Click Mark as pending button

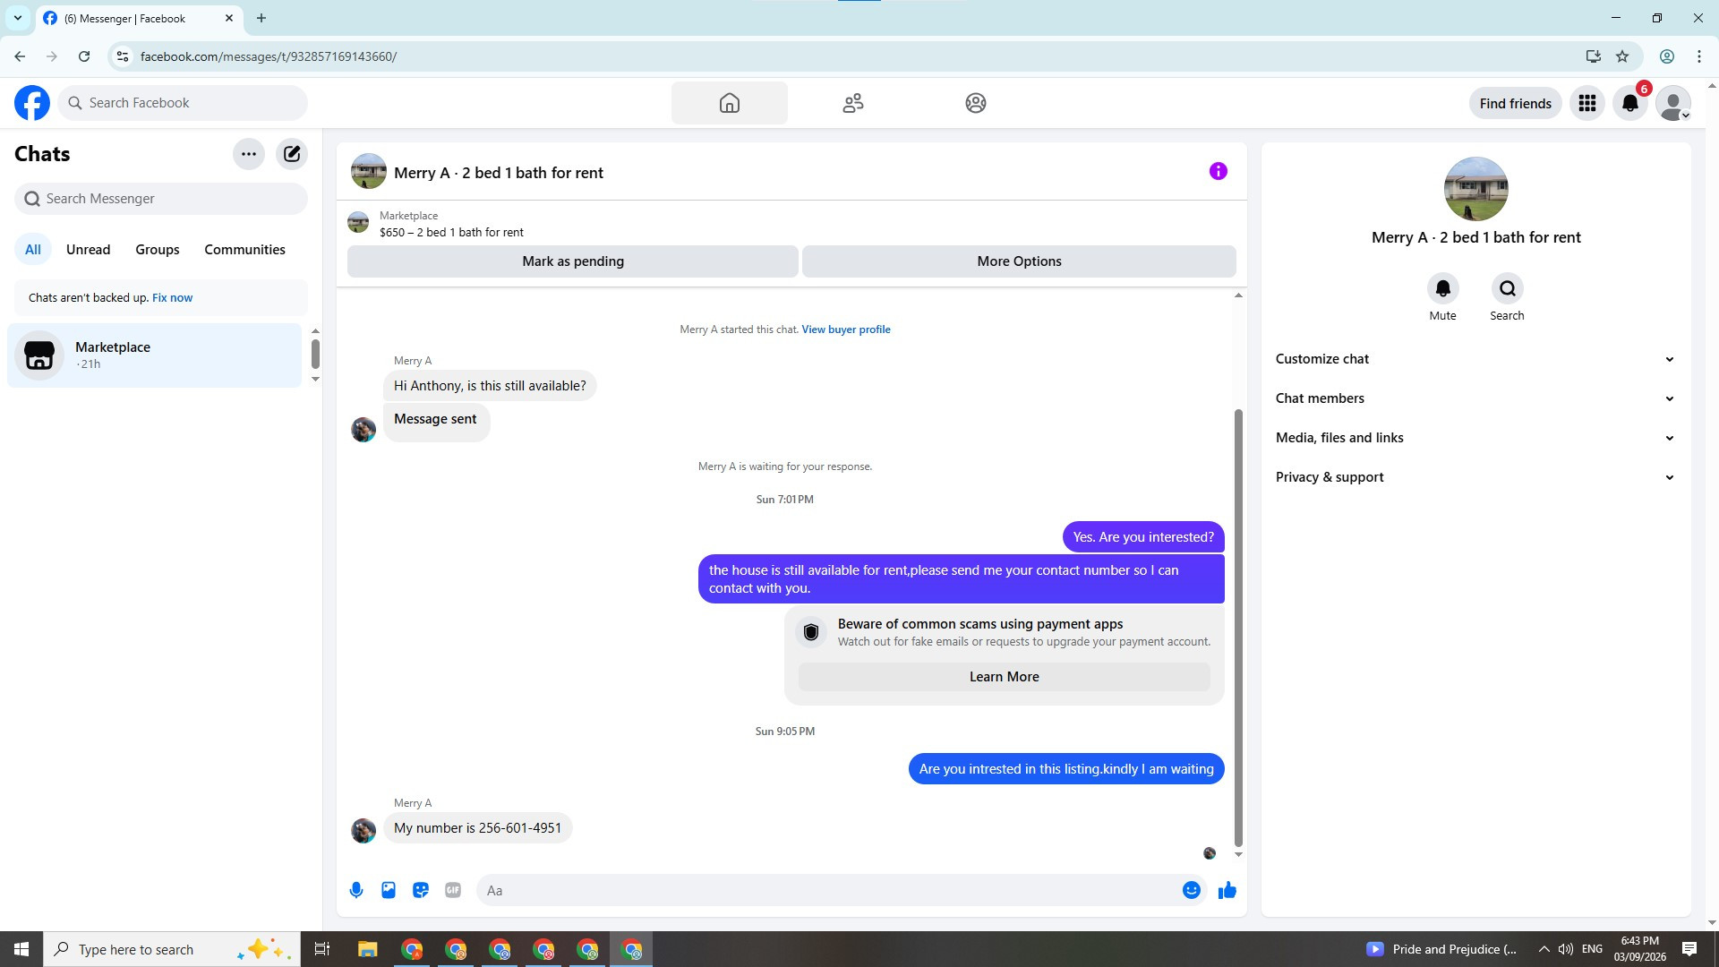coord(573,261)
